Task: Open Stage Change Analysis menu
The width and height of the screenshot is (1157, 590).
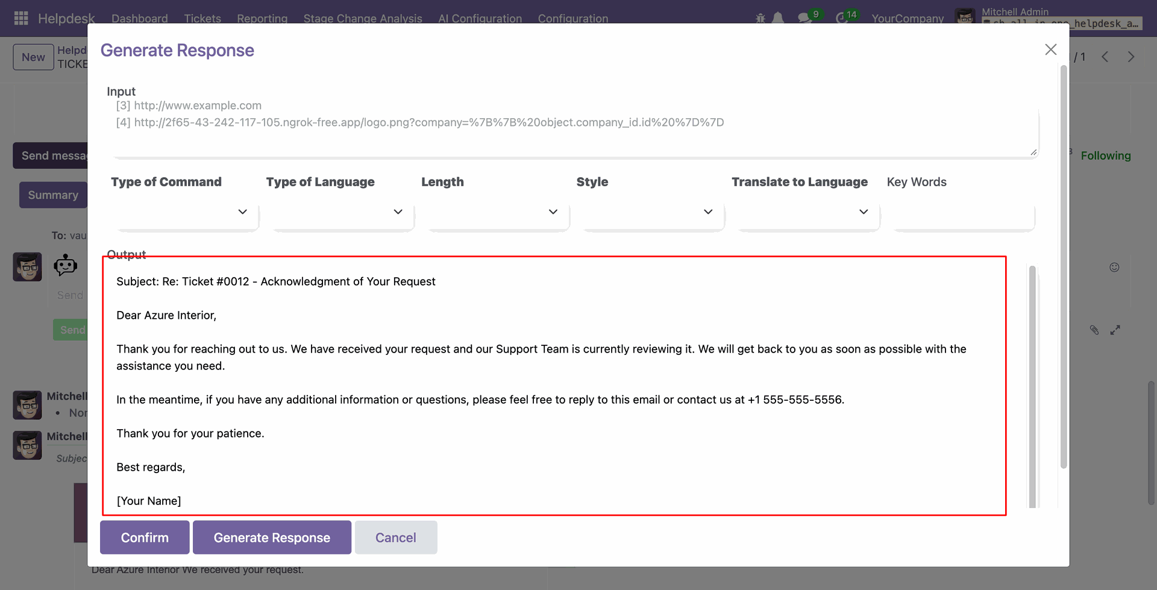Action: (x=363, y=19)
